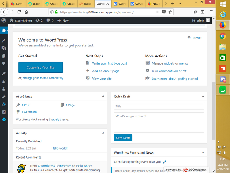Open the Hi, admin account menu
This screenshot has width=230, height=173.
click(x=201, y=21)
